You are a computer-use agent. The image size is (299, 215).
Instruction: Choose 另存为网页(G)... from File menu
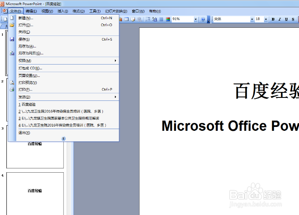click(x=64, y=53)
